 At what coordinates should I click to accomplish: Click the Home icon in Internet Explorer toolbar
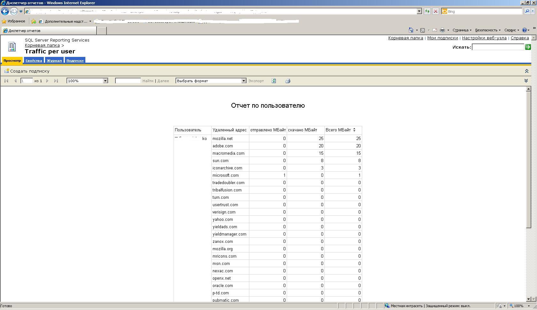point(412,30)
